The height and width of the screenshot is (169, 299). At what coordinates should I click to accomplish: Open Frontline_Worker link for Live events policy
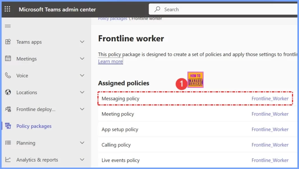[270, 160]
